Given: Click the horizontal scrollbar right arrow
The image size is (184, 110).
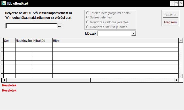Looking at the screenshot, I should 177,80.
